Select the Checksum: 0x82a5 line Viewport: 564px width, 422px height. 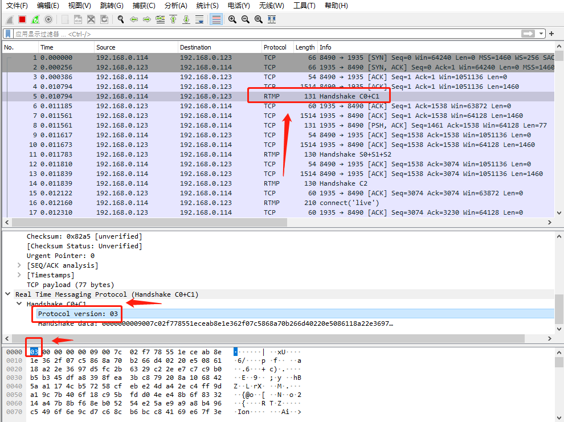tap(84, 236)
